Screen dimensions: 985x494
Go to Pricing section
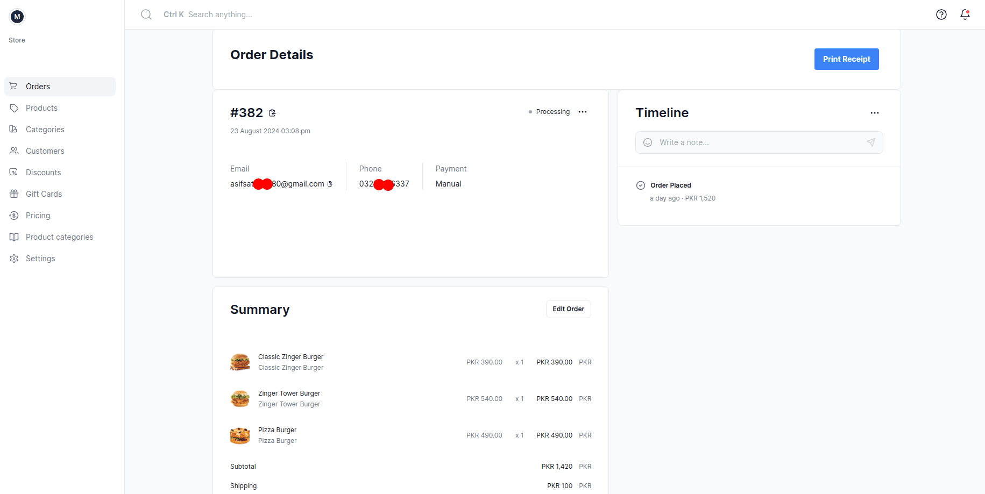pos(60,216)
